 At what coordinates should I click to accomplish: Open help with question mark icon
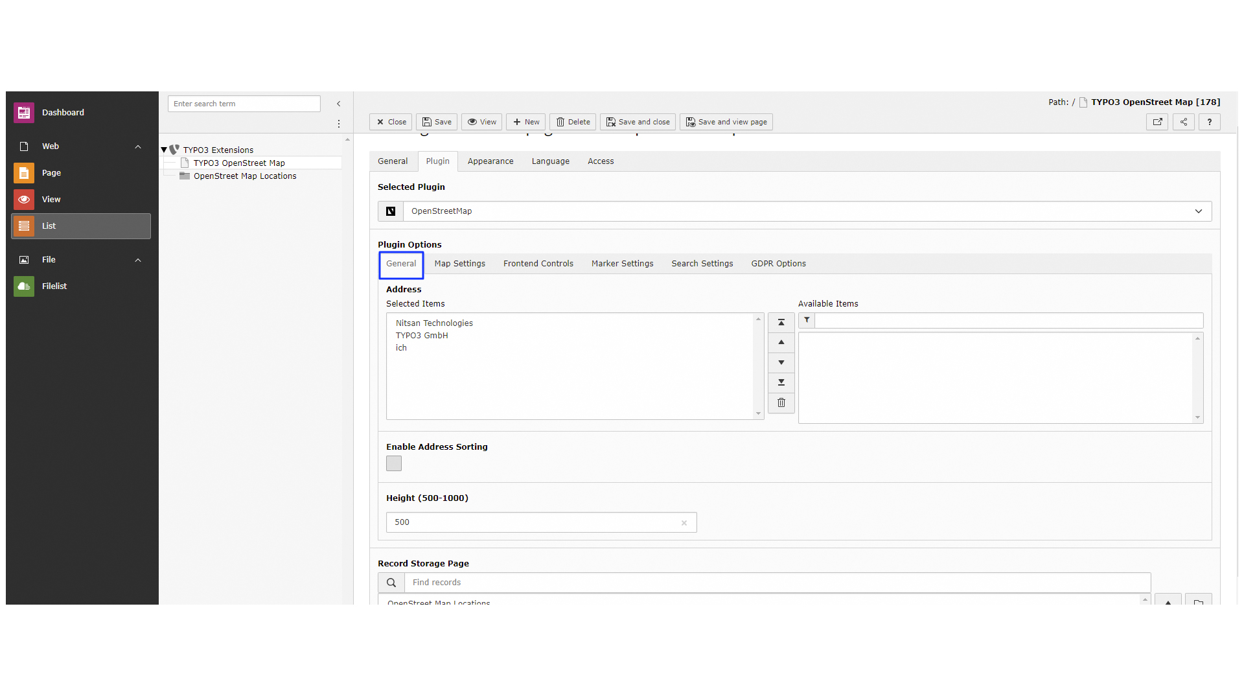point(1209,122)
